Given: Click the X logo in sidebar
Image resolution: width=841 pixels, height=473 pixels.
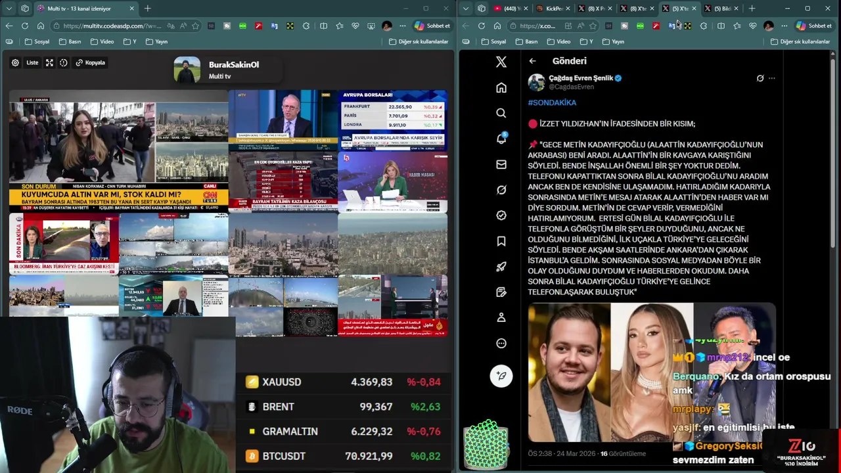Looking at the screenshot, I should coord(501,62).
